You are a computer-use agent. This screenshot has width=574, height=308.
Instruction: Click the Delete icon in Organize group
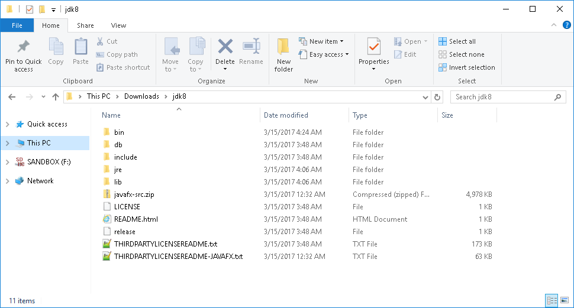pos(225,47)
